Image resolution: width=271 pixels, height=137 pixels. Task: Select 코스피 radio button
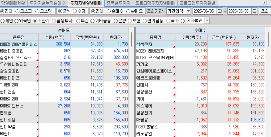(18, 11)
